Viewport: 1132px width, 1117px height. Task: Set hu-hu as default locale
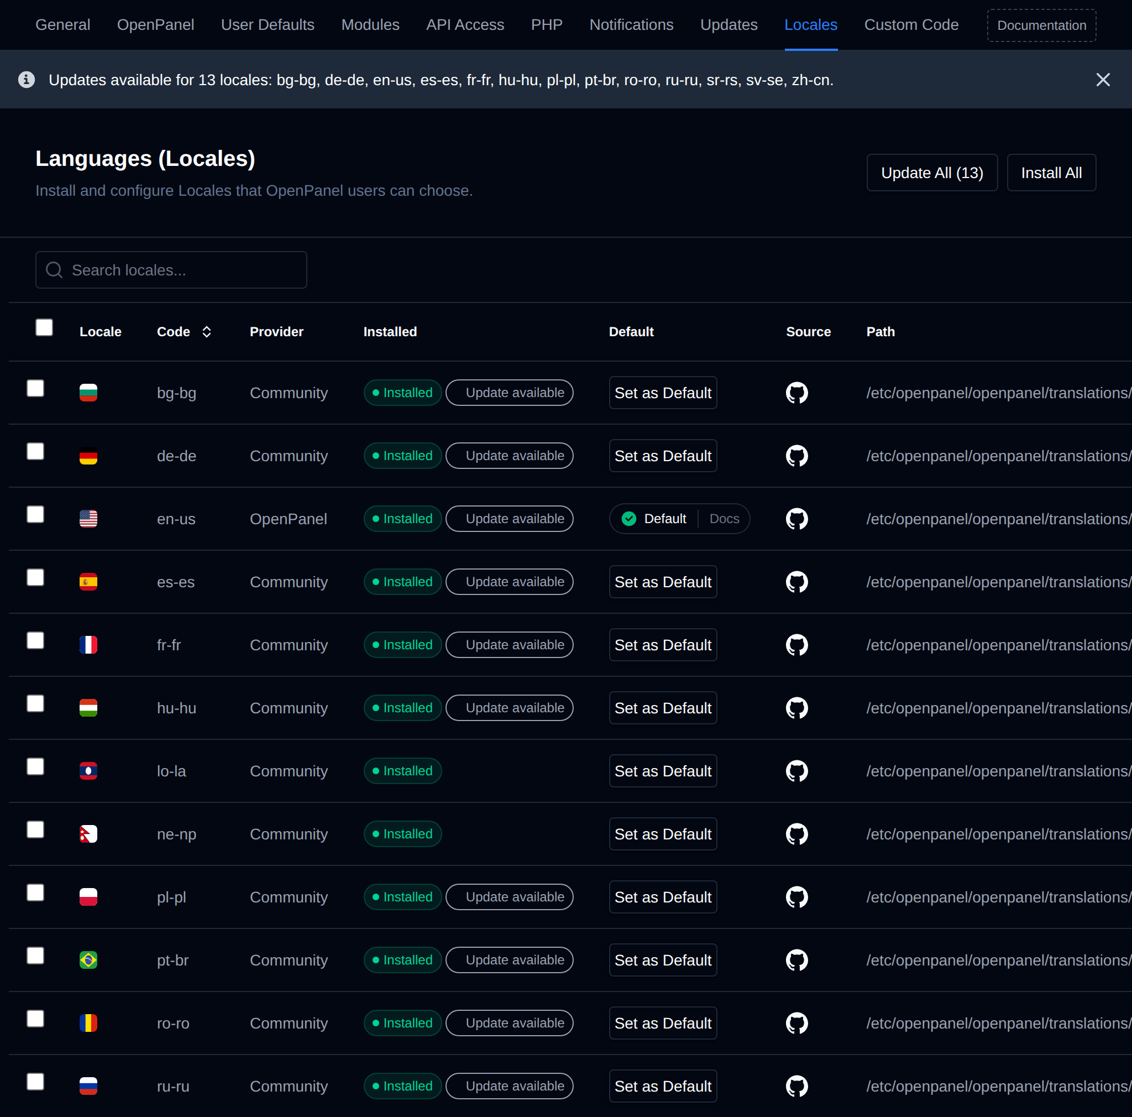(663, 708)
